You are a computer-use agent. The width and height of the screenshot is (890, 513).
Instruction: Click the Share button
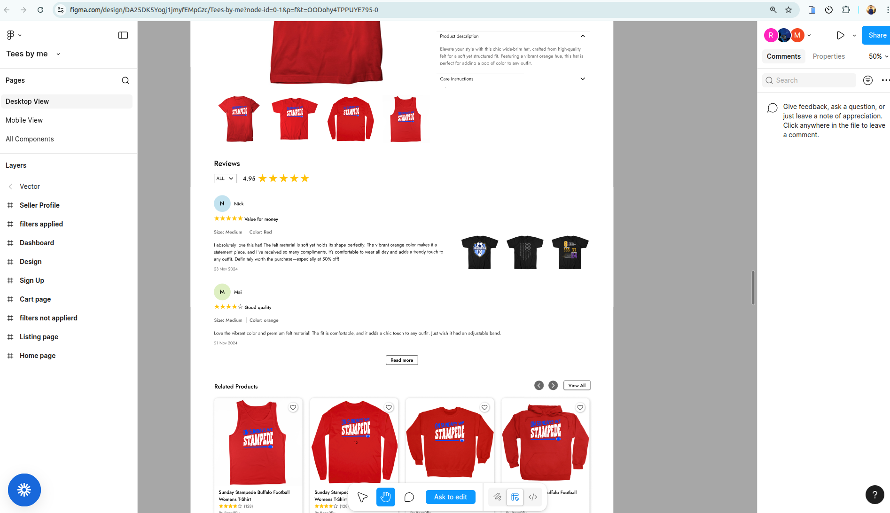pos(876,35)
